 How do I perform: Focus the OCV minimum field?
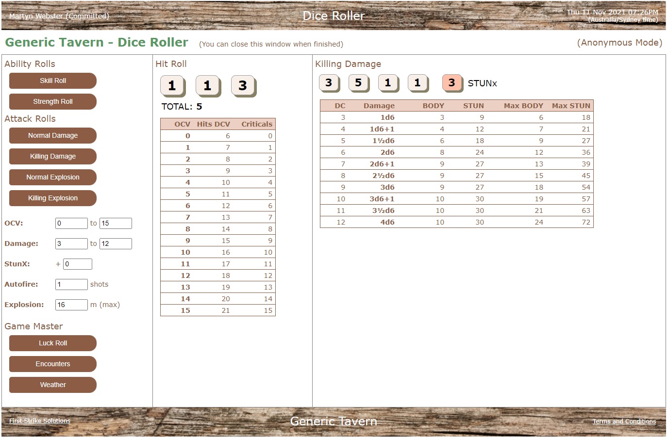[x=71, y=224]
